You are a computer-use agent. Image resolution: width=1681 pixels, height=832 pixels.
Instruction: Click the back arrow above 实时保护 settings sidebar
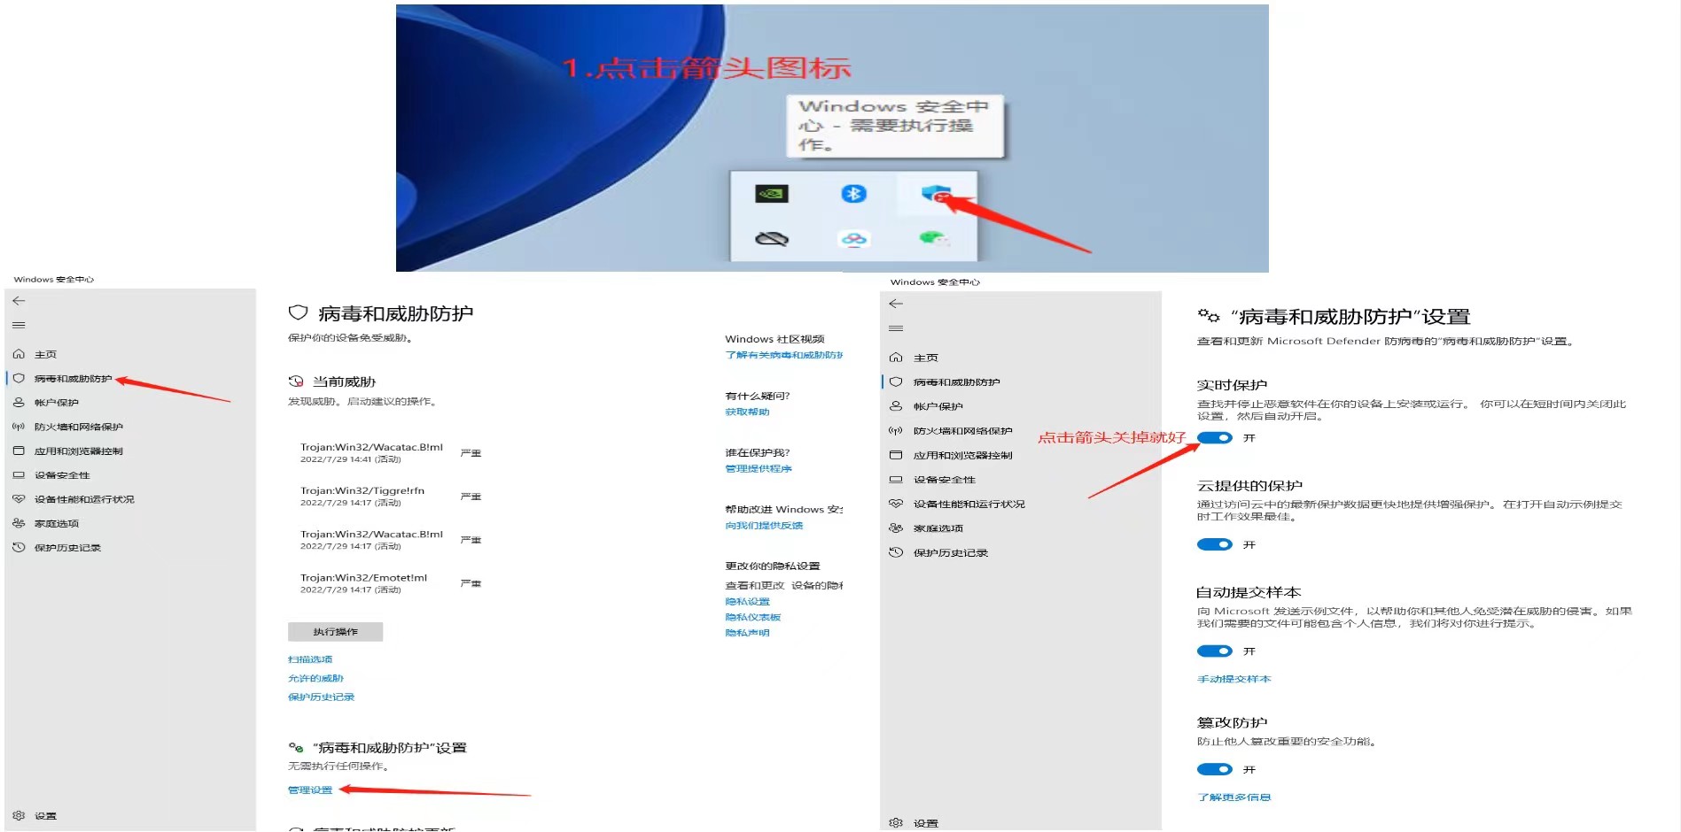[896, 304]
